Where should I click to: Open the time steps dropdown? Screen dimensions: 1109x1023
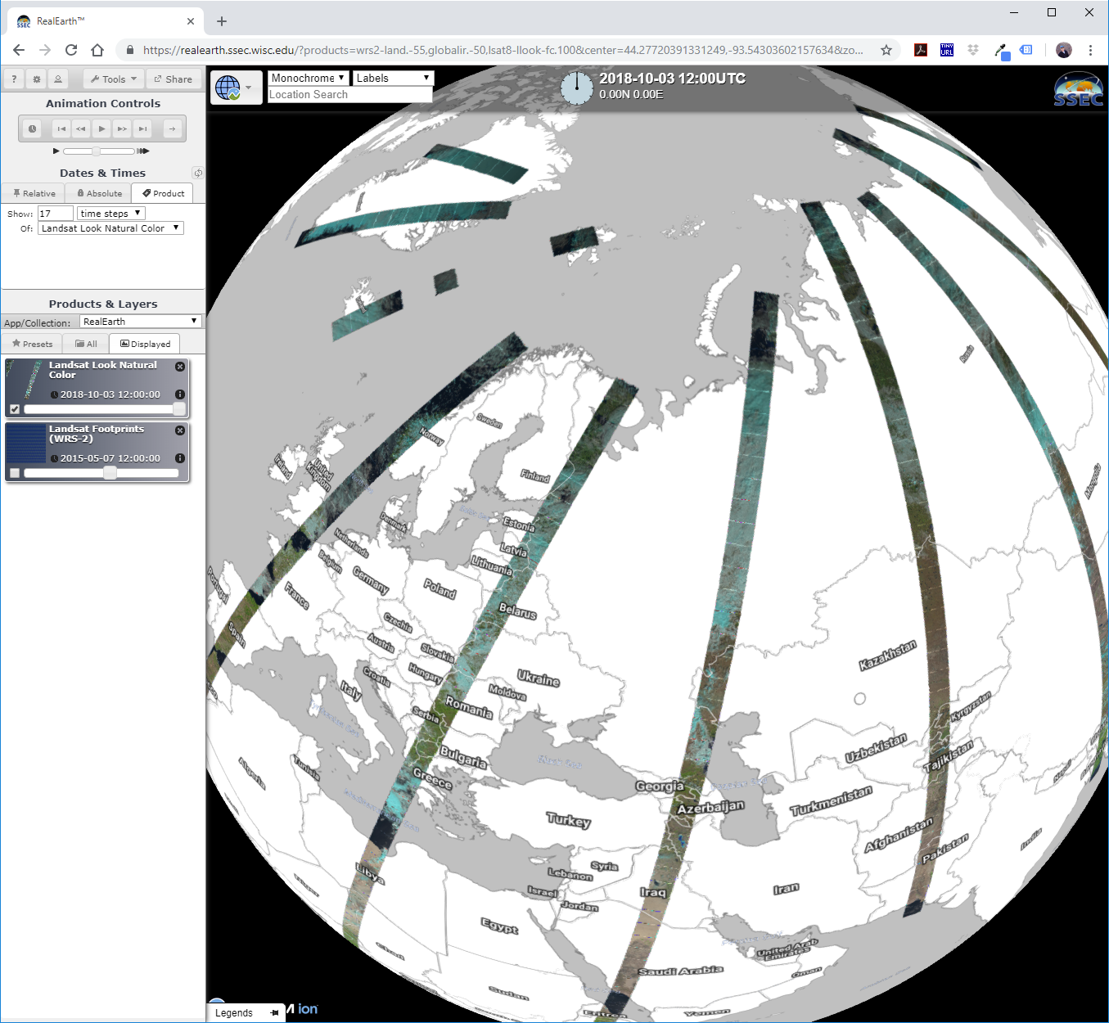(x=110, y=214)
